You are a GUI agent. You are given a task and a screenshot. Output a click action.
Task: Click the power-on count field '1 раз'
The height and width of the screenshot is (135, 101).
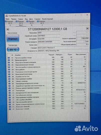[83, 41]
